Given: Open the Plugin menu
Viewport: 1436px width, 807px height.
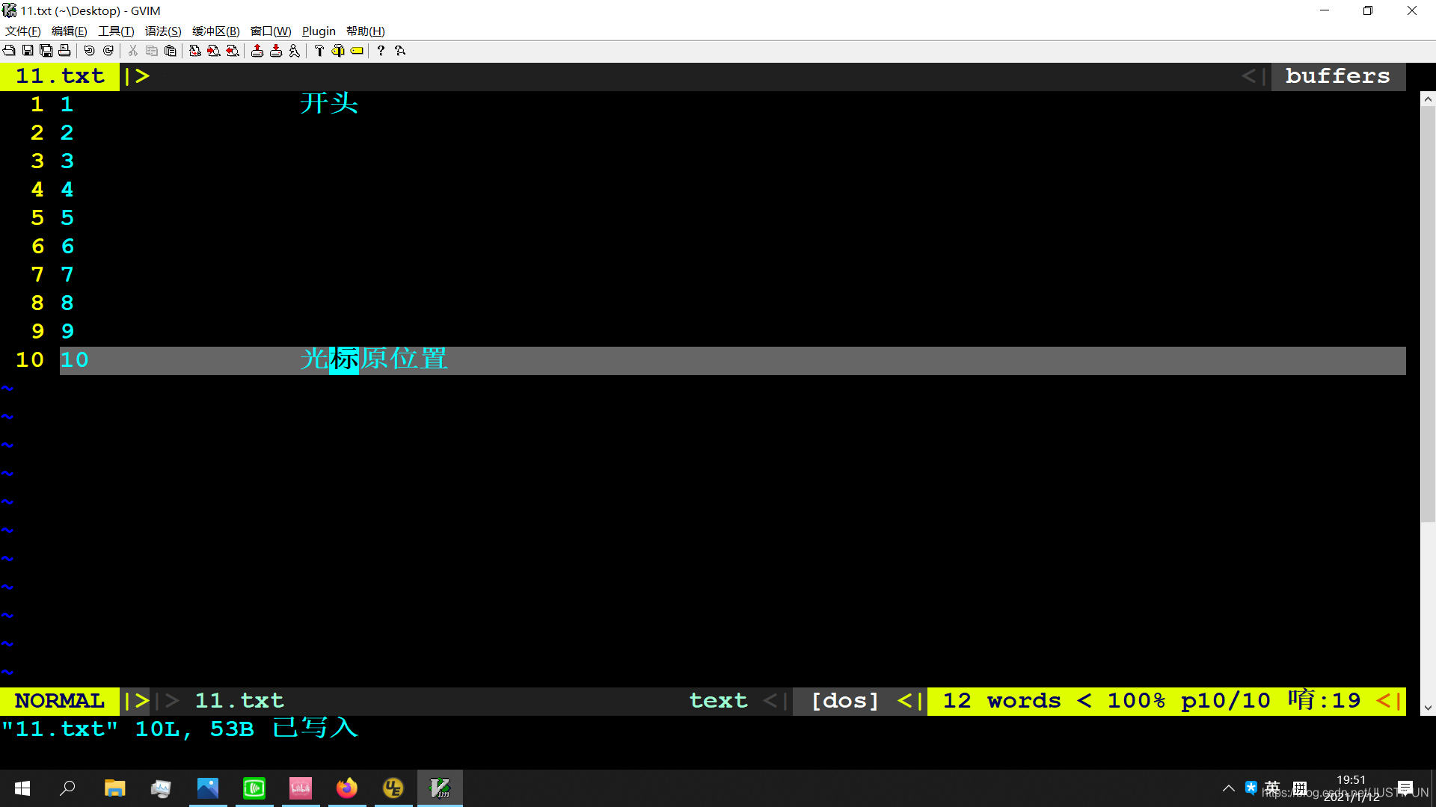Looking at the screenshot, I should 319,31.
